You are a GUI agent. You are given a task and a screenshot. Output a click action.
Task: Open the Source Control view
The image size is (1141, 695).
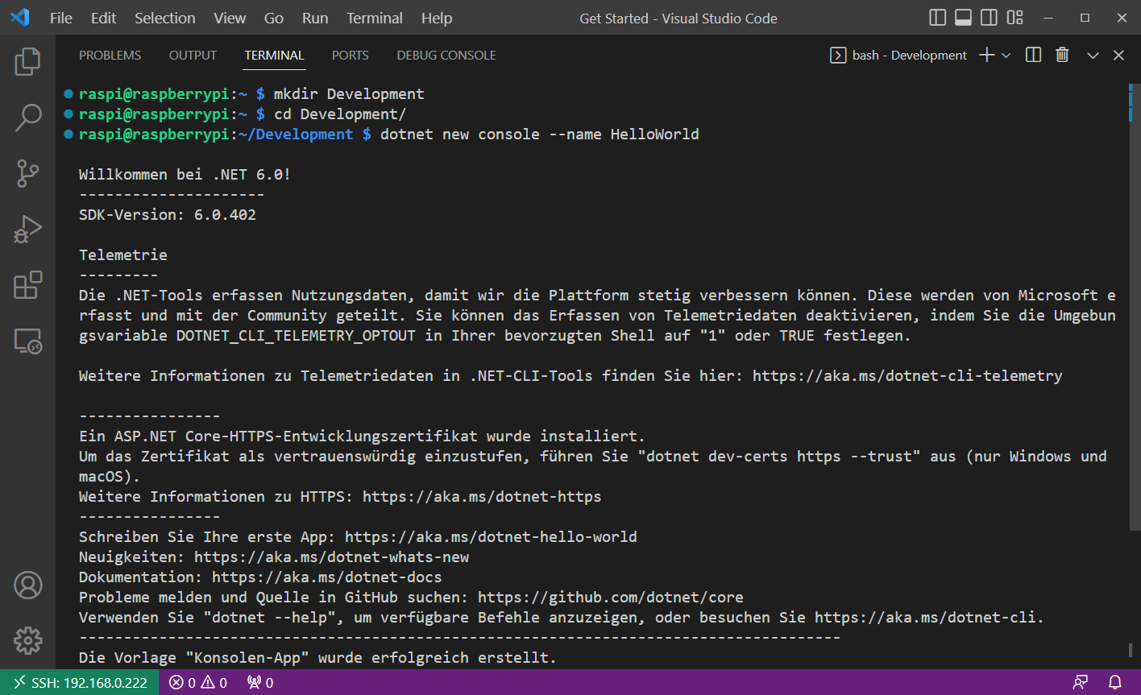pos(27,173)
